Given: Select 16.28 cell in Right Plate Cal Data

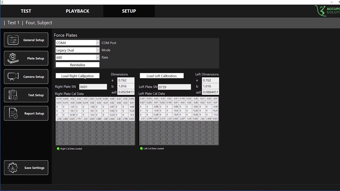Looking at the screenshot, I should coord(132,111).
